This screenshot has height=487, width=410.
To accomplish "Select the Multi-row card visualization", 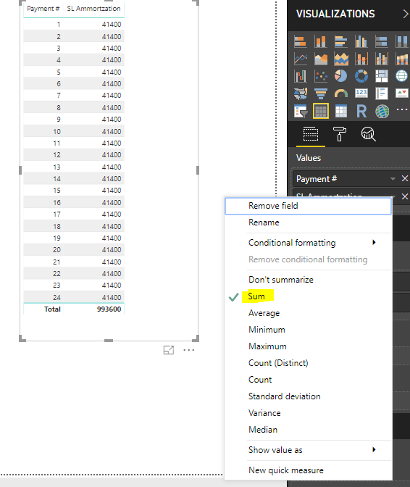I will (x=382, y=93).
